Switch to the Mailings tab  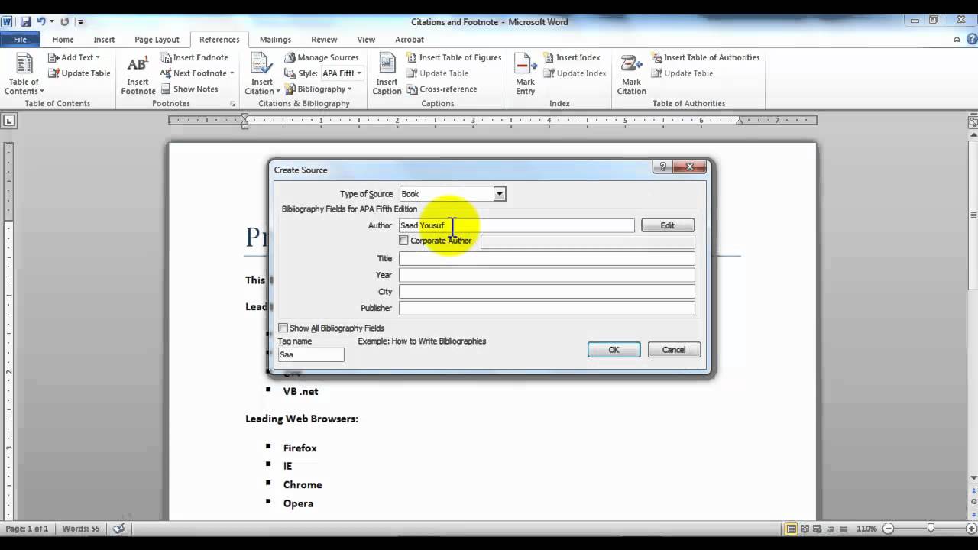coord(275,40)
